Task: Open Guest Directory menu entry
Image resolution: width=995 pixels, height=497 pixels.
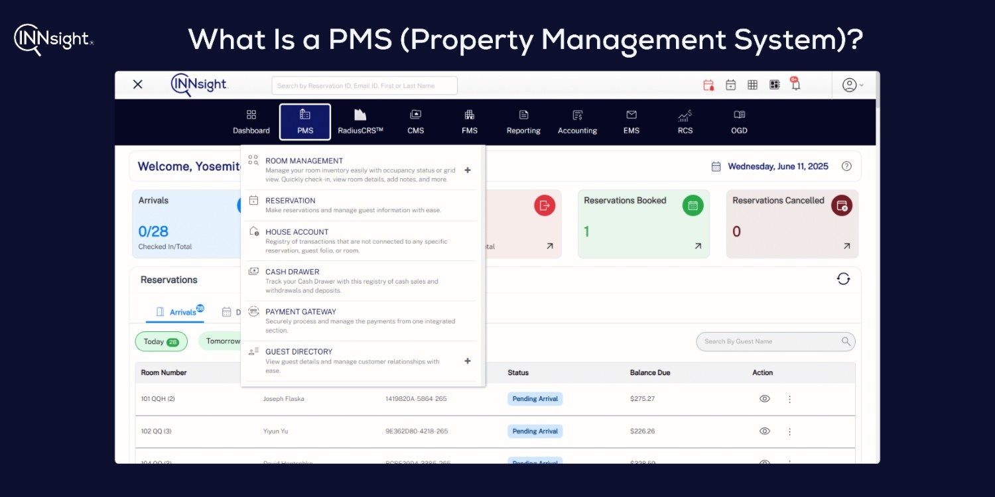Action: click(362, 360)
